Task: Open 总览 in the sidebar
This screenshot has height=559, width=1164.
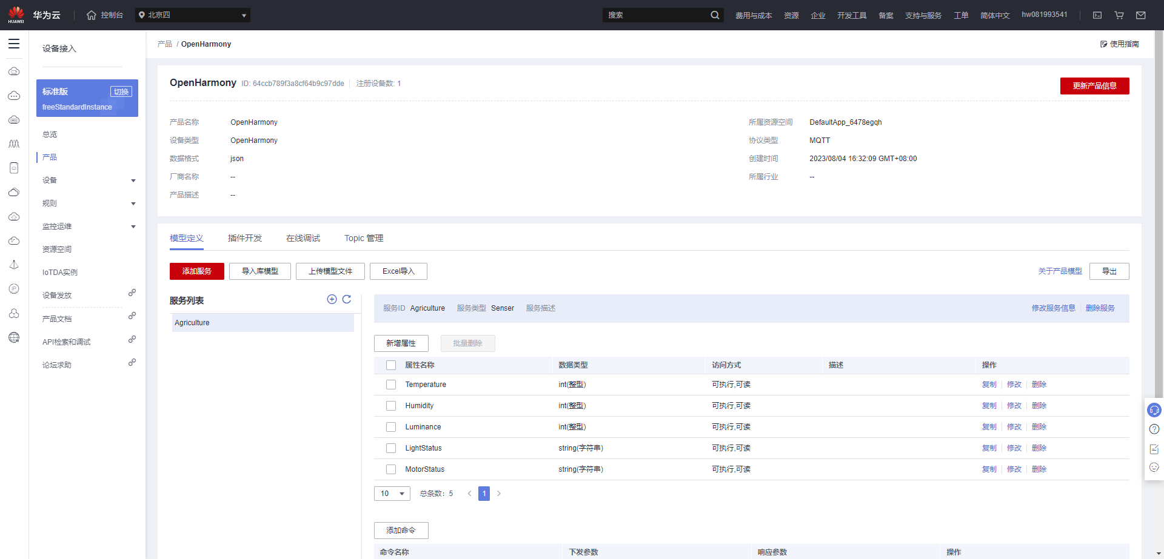Action: (50, 134)
